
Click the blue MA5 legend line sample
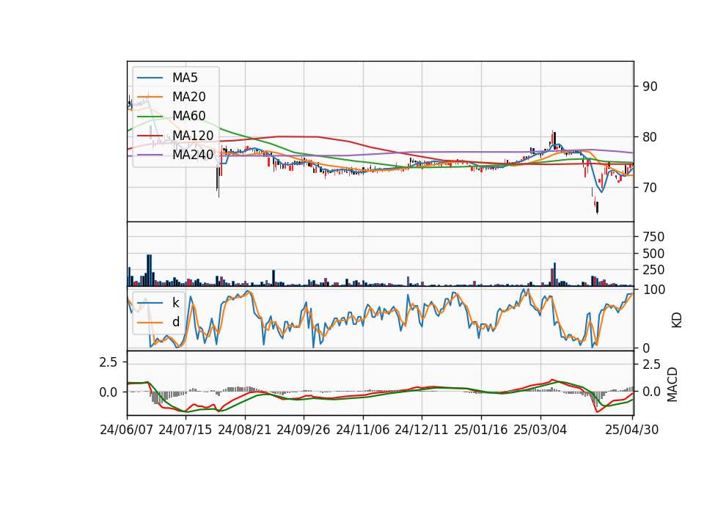(150, 78)
